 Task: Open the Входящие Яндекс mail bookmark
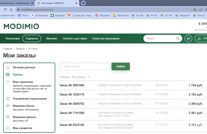pos(79,16)
